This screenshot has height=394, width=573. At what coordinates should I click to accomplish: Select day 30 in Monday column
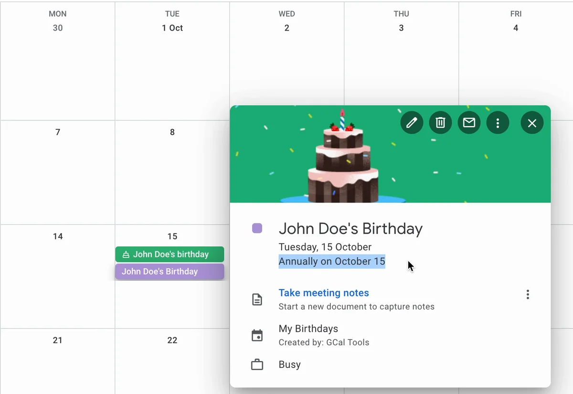click(58, 28)
